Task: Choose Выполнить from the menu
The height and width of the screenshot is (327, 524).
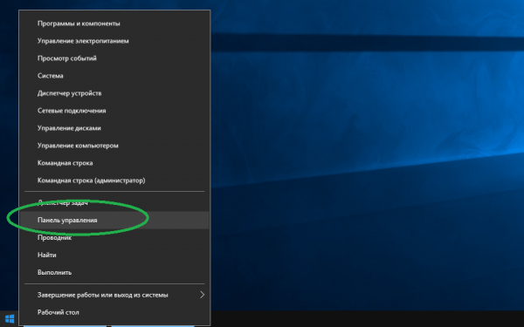Action: (x=114, y=272)
